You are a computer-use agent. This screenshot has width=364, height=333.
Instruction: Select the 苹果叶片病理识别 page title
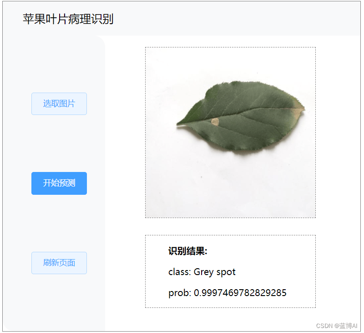coord(68,19)
